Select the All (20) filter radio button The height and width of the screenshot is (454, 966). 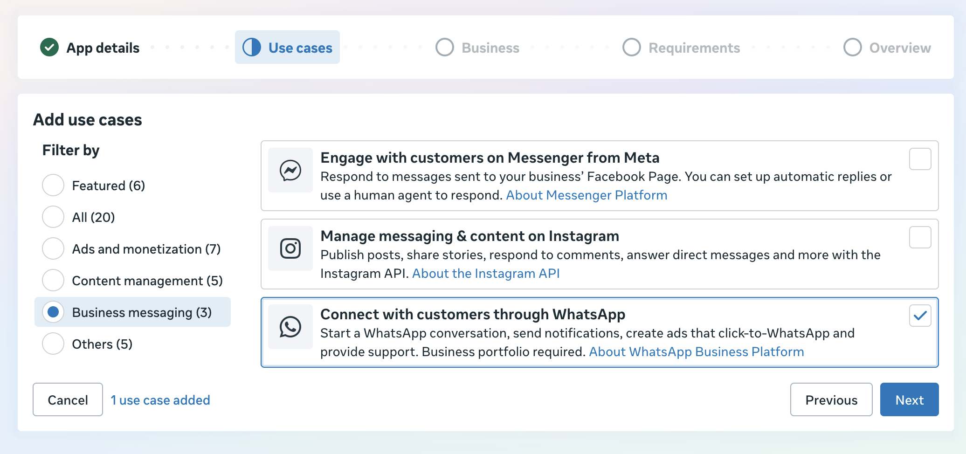tap(53, 217)
